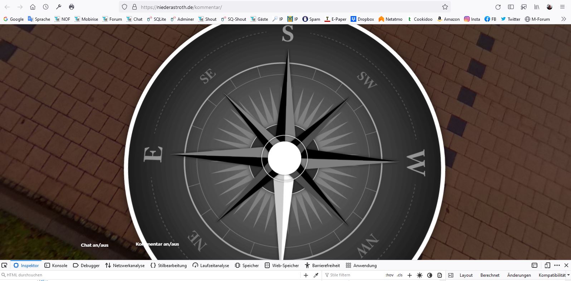Select iframe picker icon in devtools
This screenshot has height=281, width=571.
tap(535, 265)
